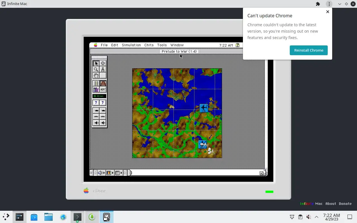
Task: Click the Donate link
Action: pyautogui.click(x=345, y=204)
